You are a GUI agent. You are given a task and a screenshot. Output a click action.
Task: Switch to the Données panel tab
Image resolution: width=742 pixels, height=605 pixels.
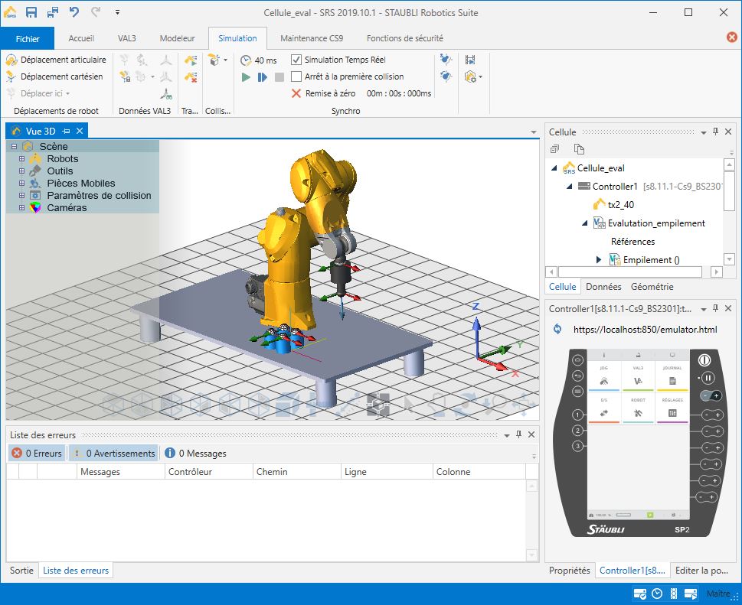click(603, 287)
